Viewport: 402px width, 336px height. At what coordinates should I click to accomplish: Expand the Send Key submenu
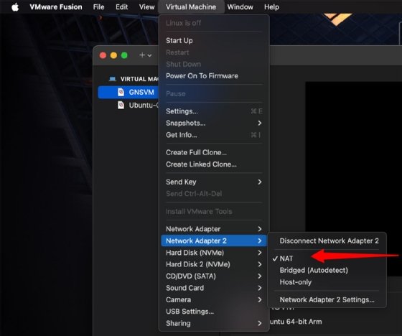[x=214, y=182]
